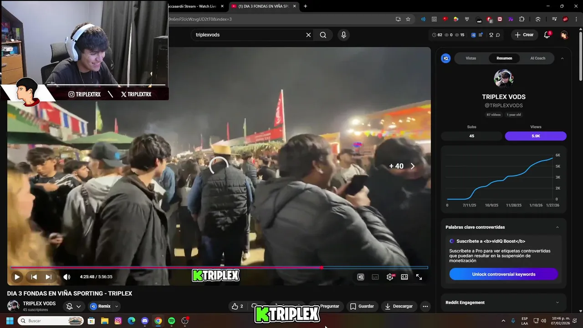Open more actions three-dot menu
Image resolution: width=583 pixels, height=328 pixels.
pos(425,307)
